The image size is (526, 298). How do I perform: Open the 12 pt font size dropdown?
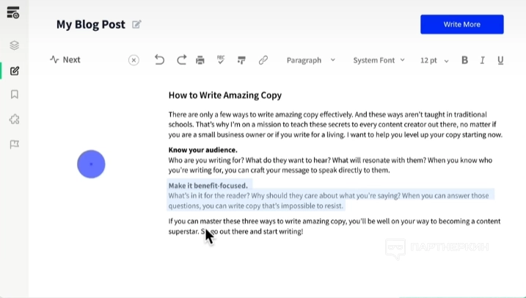(x=434, y=60)
